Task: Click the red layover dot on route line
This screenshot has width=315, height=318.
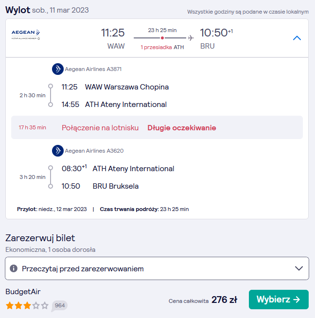Action: [x=162, y=38]
